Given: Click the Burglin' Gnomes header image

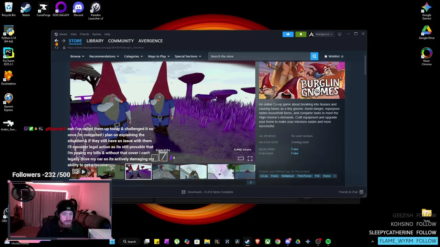Looking at the screenshot, I should pyautogui.click(x=302, y=80).
